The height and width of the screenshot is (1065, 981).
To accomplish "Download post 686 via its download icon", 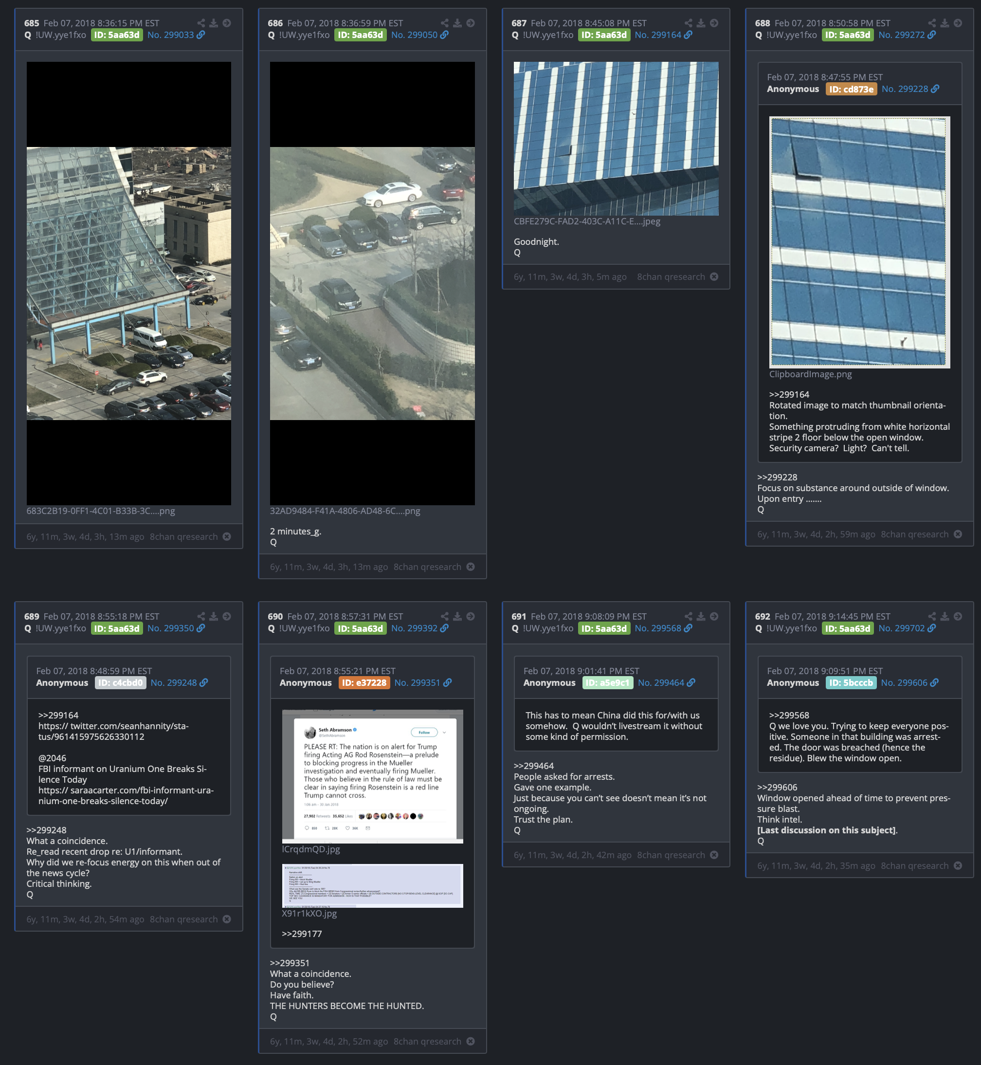I will point(457,23).
